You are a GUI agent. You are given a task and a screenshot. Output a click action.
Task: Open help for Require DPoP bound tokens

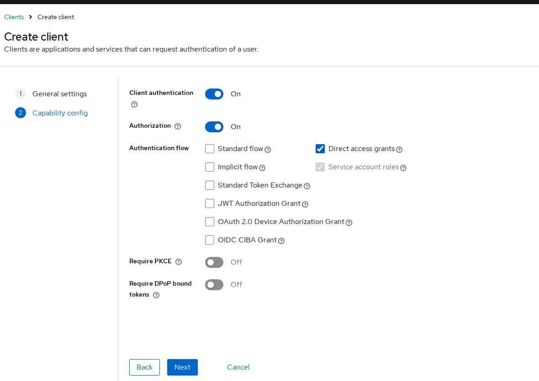tap(156, 295)
